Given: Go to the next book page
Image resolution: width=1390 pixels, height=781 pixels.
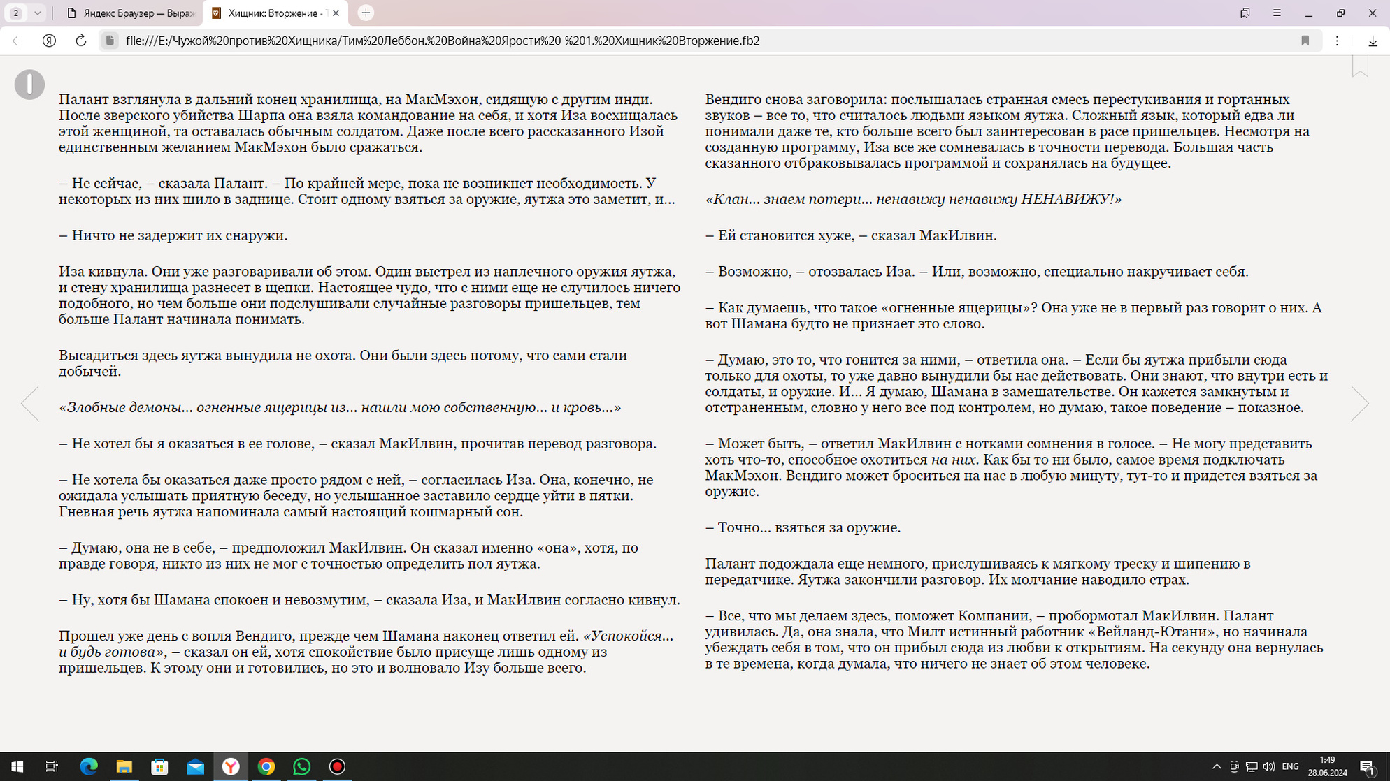Looking at the screenshot, I should [x=1359, y=403].
